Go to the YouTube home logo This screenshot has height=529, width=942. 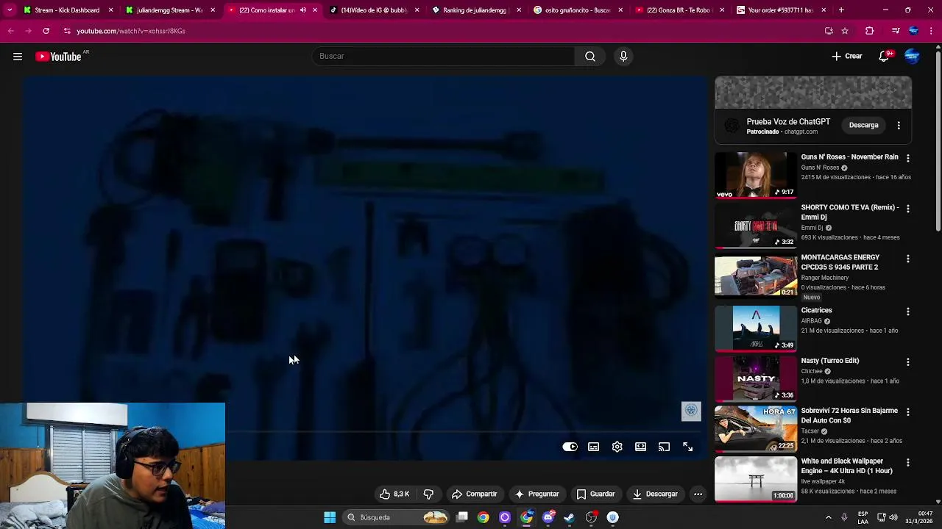click(x=58, y=57)
